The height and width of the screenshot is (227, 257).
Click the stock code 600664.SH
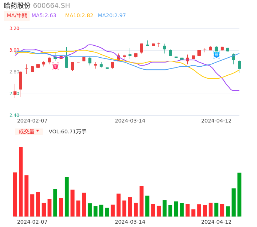click(x=52, y=6)
